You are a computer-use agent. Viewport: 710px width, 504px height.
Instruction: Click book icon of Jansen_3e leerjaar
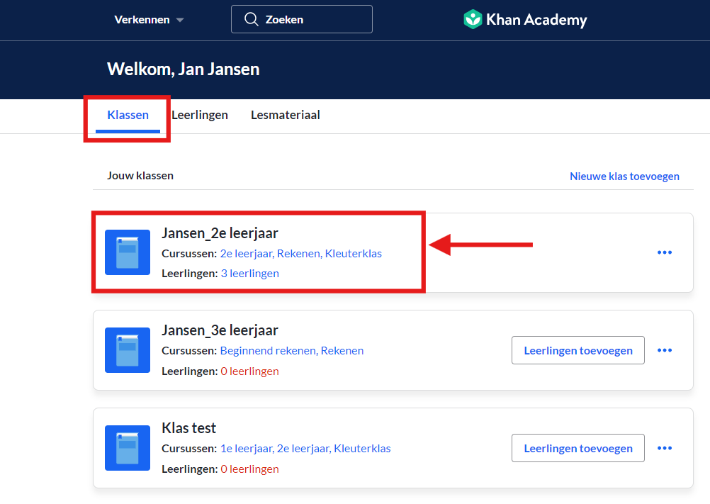click(x=128, y=350)
